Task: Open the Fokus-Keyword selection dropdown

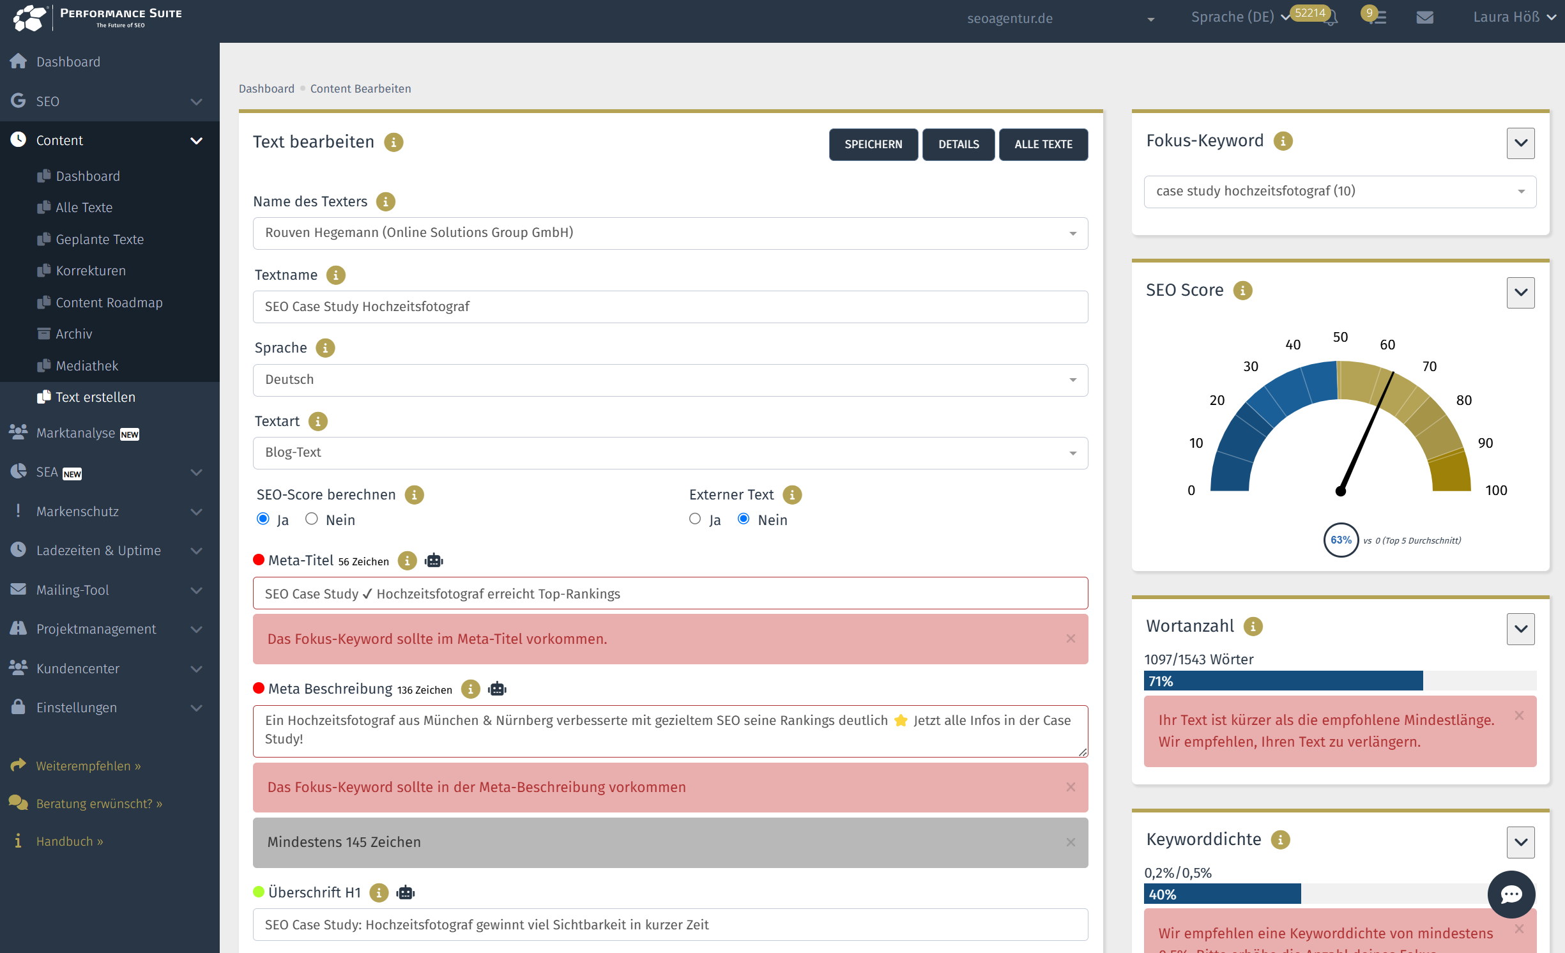Action: (x=1340, y=191)
